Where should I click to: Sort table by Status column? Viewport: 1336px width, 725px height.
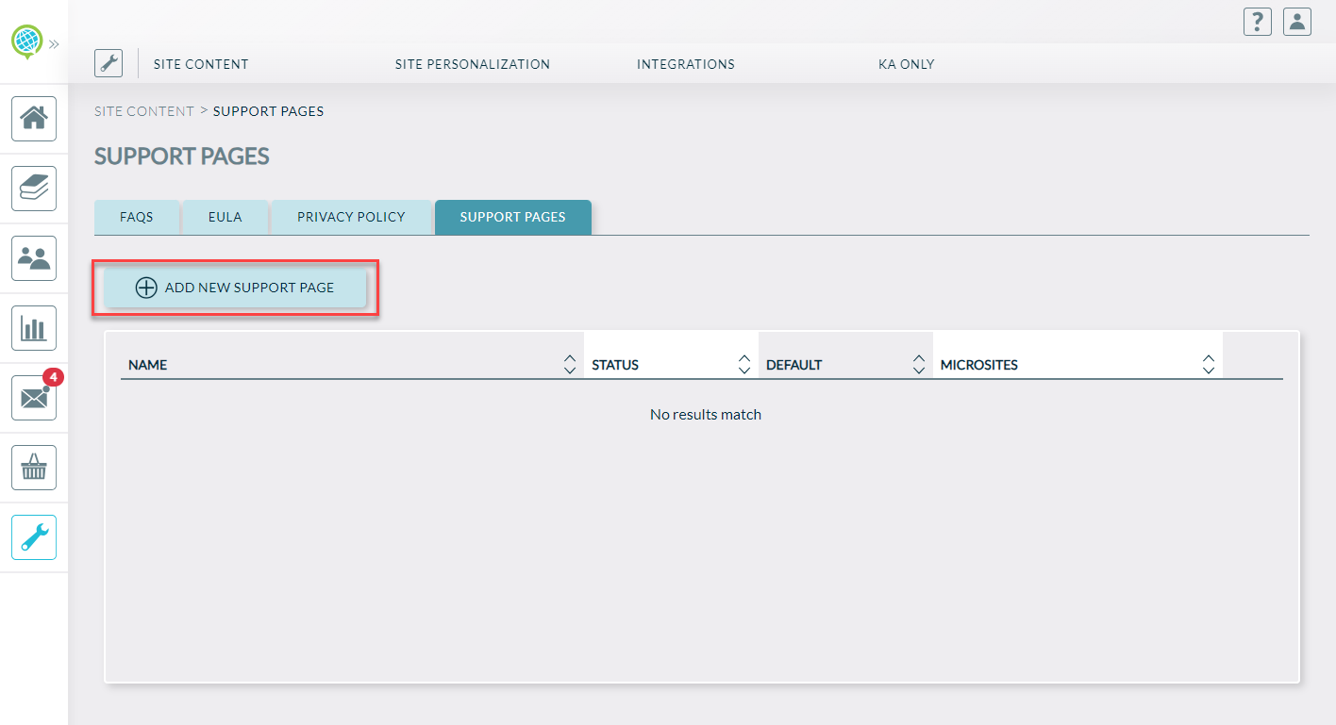(743, 365)
